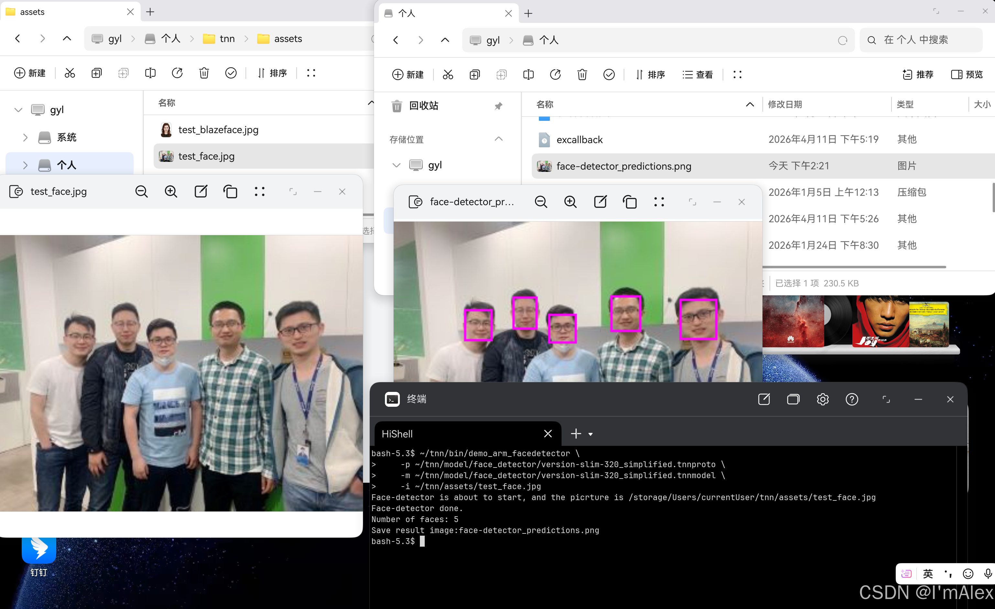Expand the 个人 tree node in the sidebar
Viewport: 995px width, 609px height.
[x=25, y=165]
